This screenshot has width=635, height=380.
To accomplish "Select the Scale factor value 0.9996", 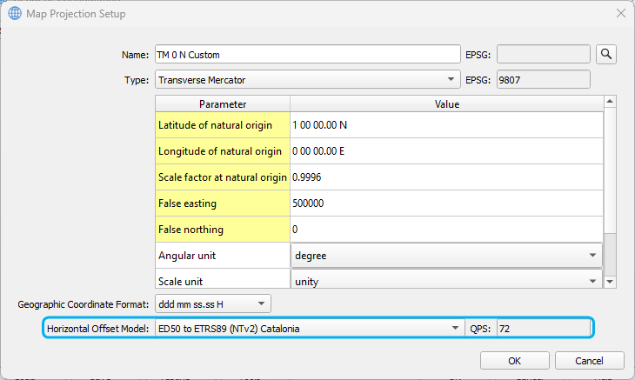I will pos(446,177).
